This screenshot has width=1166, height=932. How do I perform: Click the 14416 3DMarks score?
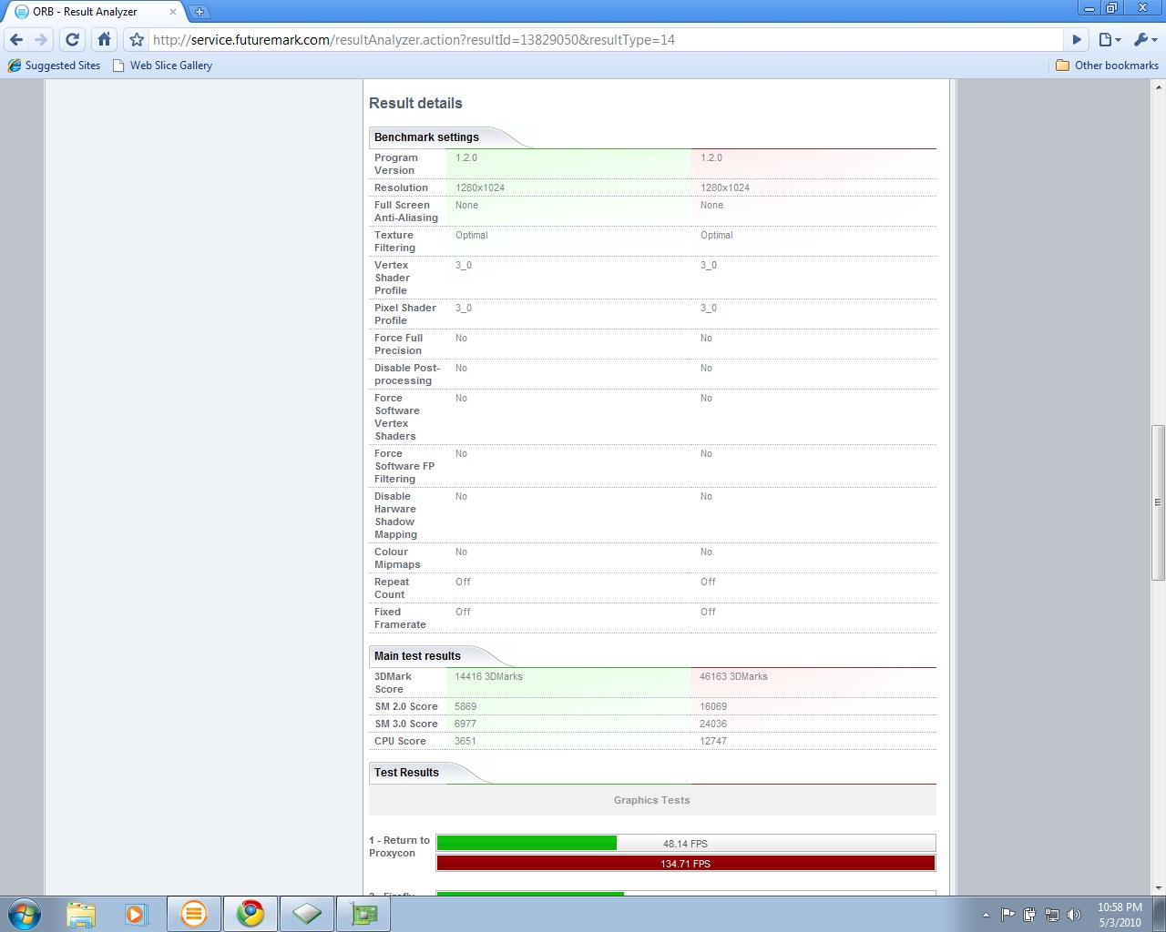488,677
